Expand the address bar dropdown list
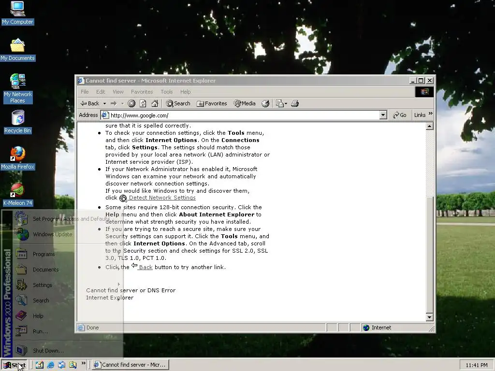Viewport: 495px width, 371px height. pyautogui.click(x=383, y=115)
